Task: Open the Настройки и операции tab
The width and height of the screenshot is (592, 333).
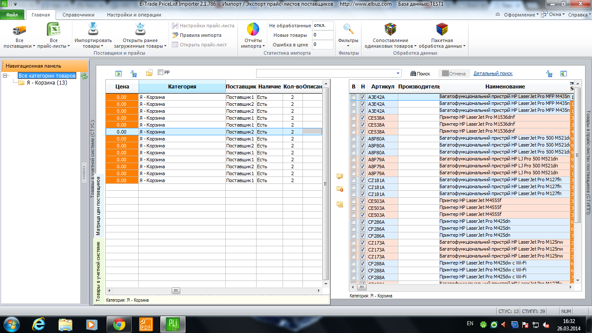Action: pos(134,15)
